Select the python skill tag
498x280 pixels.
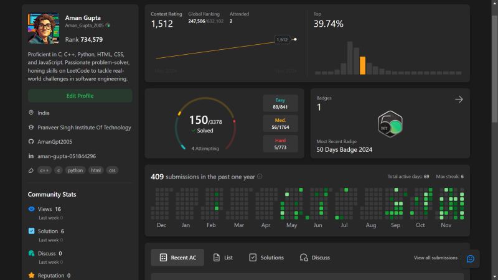pos(75,170)
